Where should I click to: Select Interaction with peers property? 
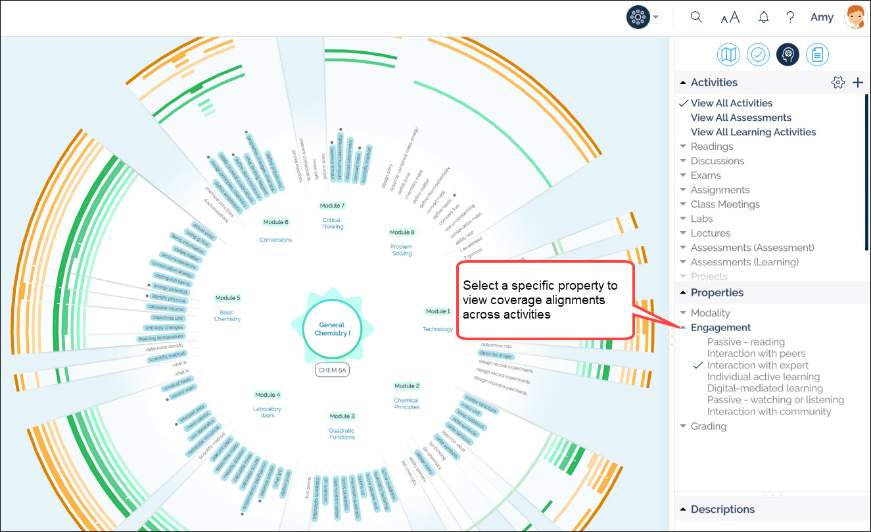tap(756, 353)
